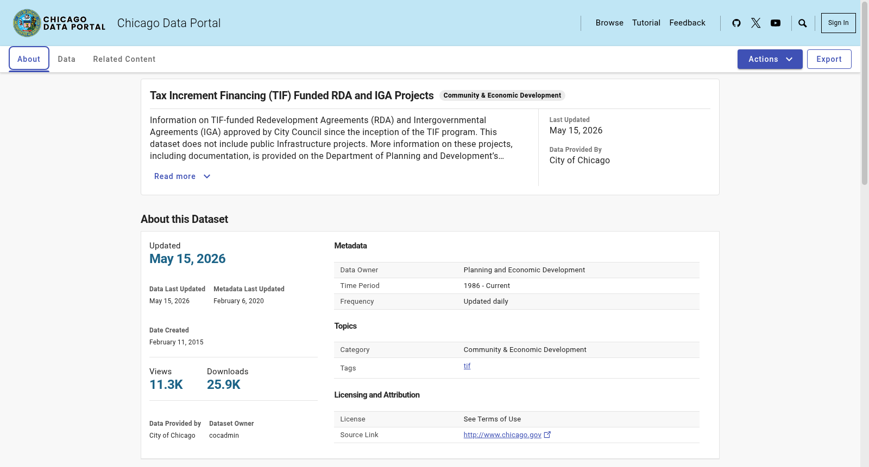
Task: Open the Browse menu item
Action: (x=609, y=23)
